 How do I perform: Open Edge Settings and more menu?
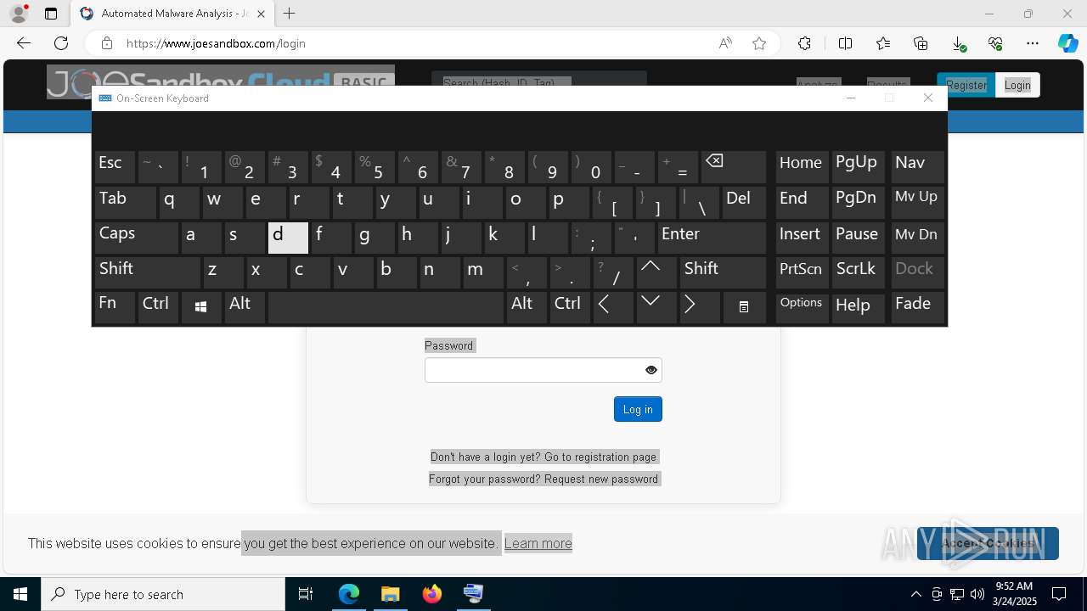point(1033,43)
